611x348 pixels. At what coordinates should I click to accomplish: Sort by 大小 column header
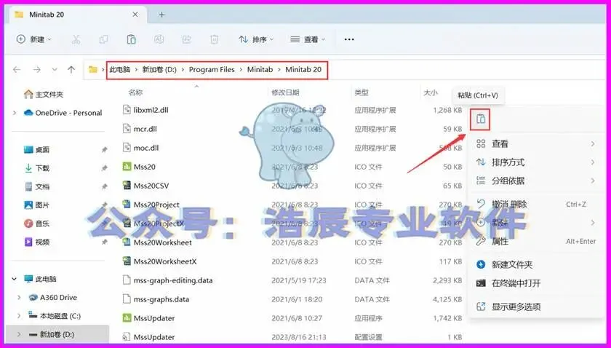pyautogui.click(x=431, y=92)
